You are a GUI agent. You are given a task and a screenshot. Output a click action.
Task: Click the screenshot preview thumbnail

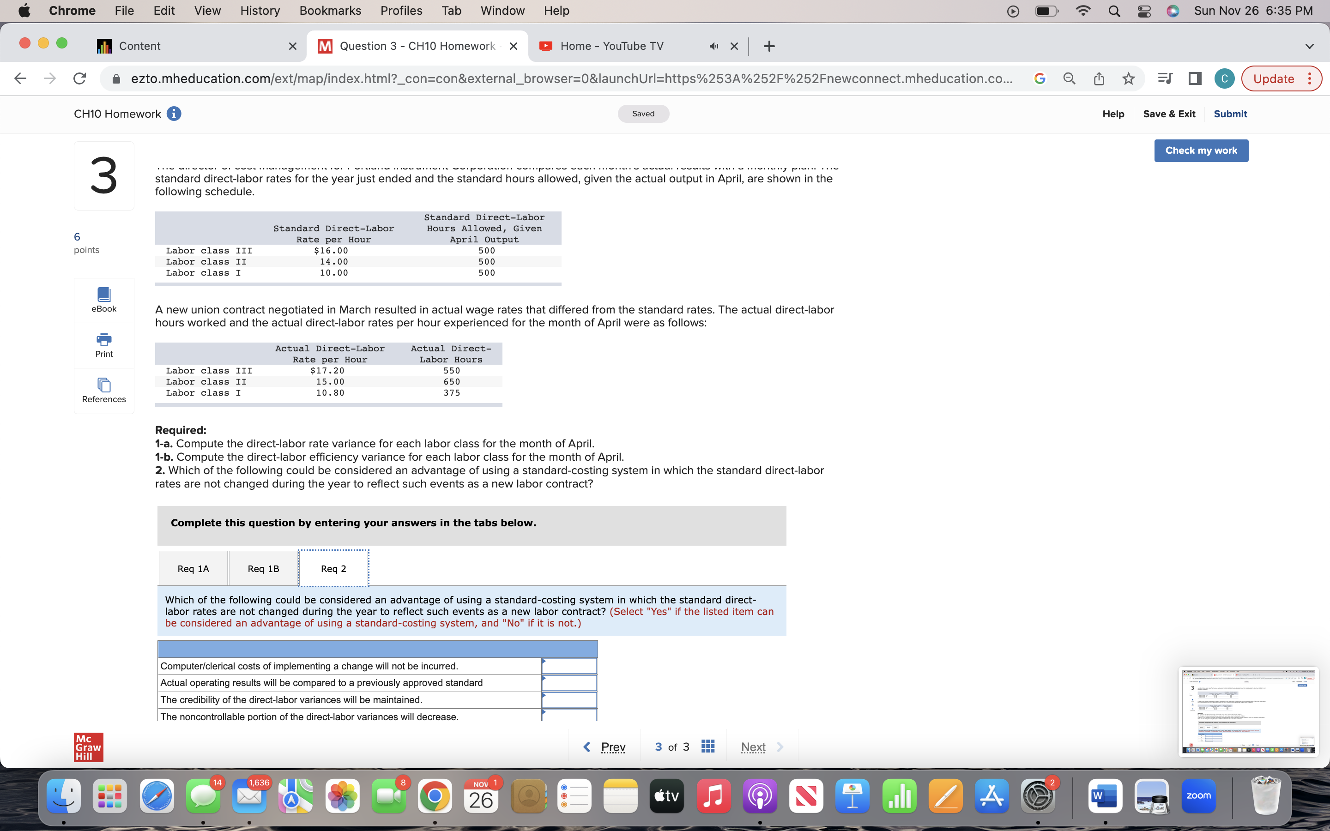1248,713
